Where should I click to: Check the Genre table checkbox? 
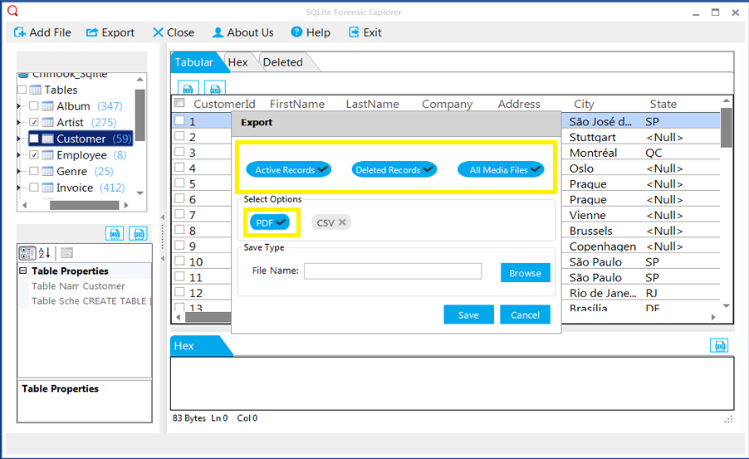[34, 171]
